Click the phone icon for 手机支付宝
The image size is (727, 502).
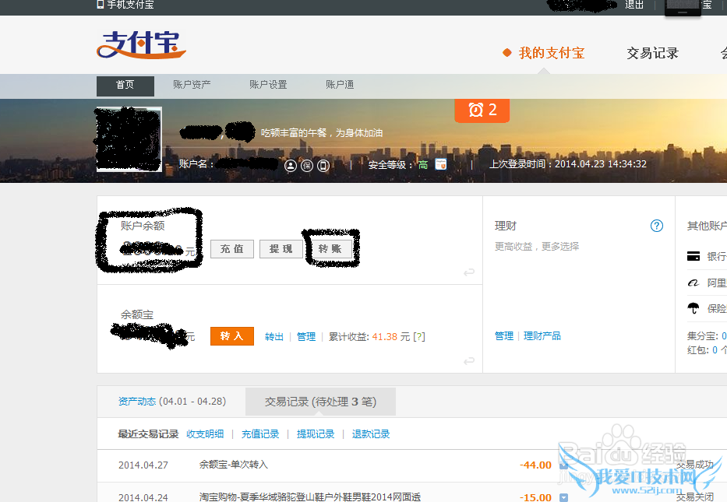[101, 5]
